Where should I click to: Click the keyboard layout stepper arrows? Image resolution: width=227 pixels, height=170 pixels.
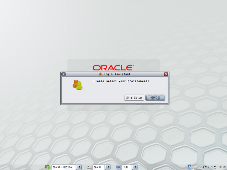coord(108,167)
